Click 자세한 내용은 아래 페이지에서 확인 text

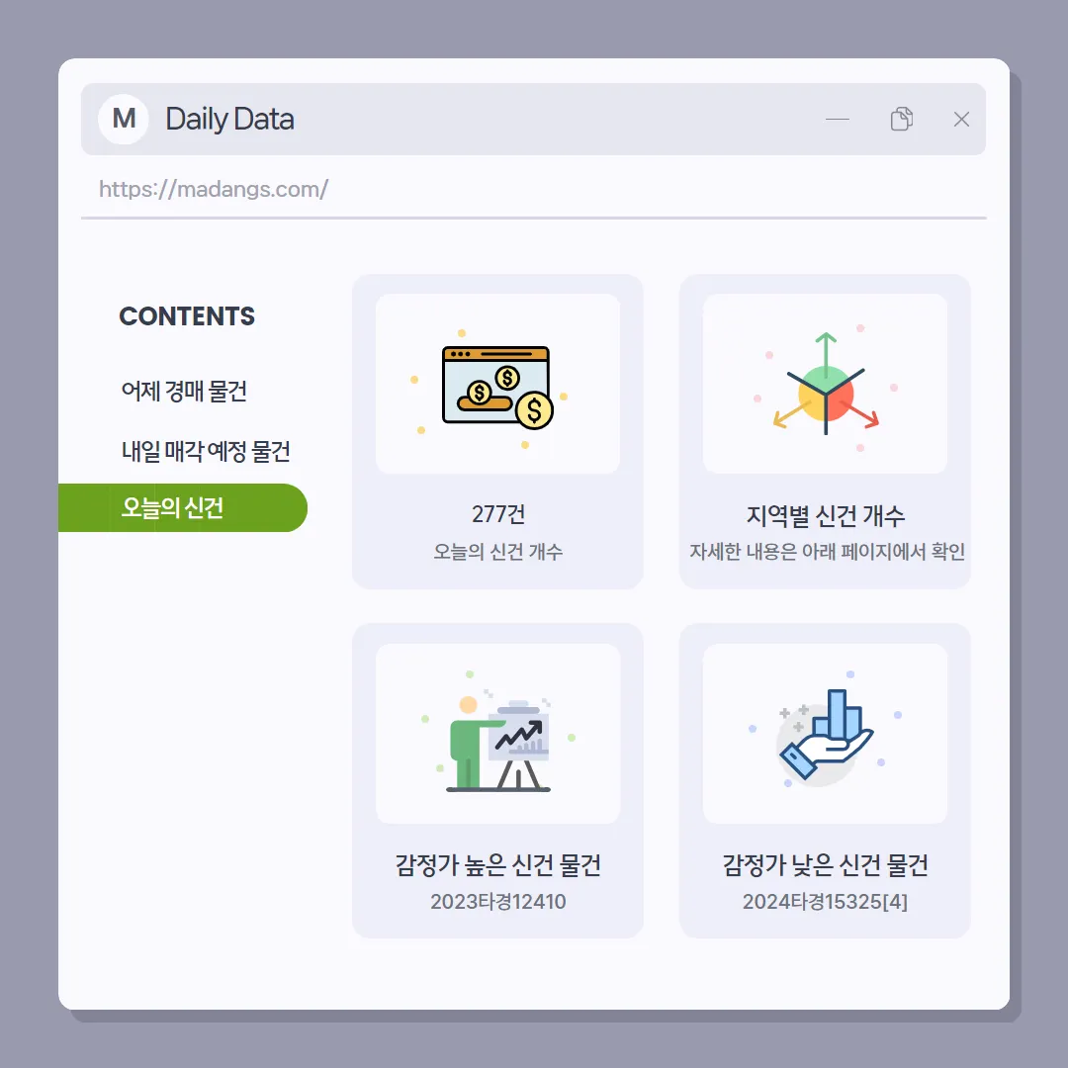click(x=827, y=551)
